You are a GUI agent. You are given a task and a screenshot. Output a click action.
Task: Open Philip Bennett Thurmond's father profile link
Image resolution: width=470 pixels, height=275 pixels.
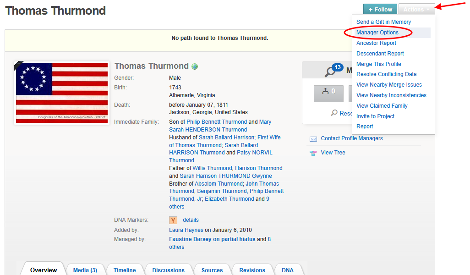pyautogui.click(x=216, y=122)
